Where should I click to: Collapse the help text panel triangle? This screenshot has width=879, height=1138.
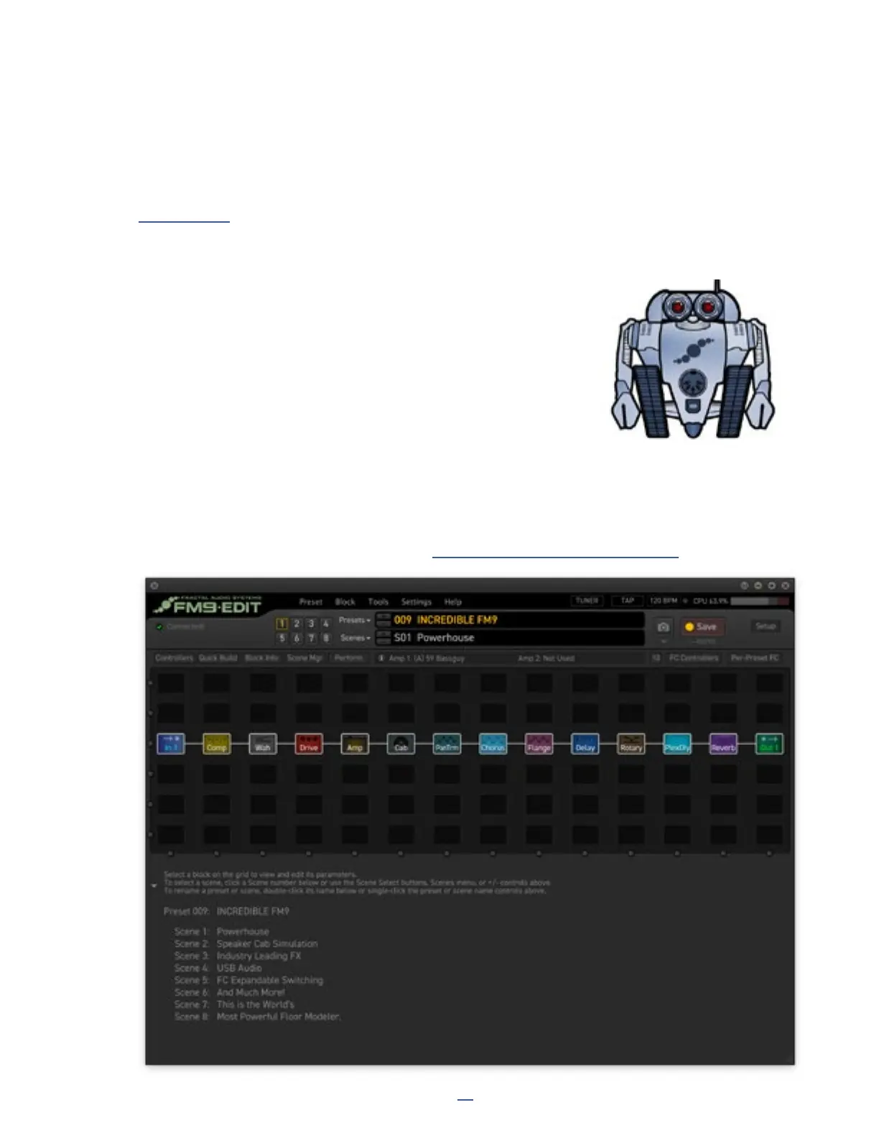[x=154, y=886]
